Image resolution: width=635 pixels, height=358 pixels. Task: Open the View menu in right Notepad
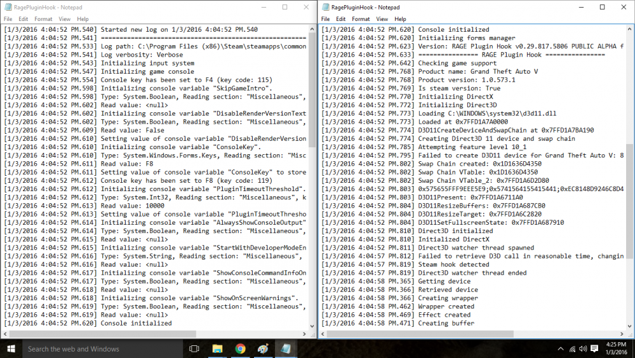pyautogui.click(x=382, y=19)
